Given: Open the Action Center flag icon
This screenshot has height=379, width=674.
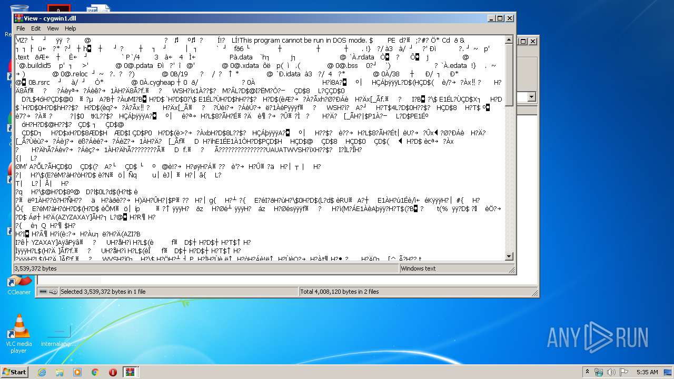Looking at the screenshot, I should tap(624, 372).
